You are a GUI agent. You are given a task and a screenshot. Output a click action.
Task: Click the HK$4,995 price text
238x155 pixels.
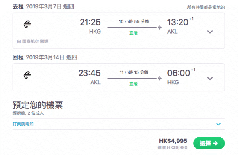click(x=173, y=141)
